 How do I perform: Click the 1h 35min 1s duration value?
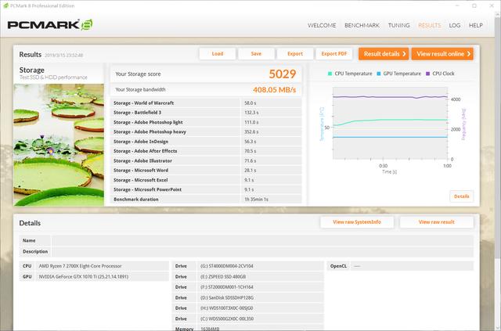point(256,199)
